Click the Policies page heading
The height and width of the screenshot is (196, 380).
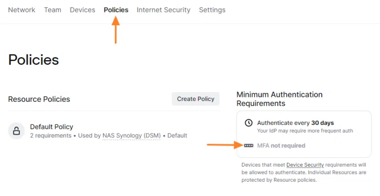tap(34, 60)
